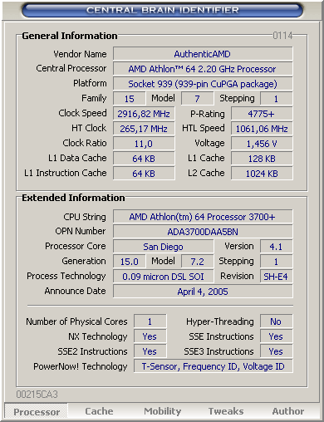Click the 0114 label in General Information
Image resolution: width=324 pixels, height=422 pixels.
tap(282, 36)
